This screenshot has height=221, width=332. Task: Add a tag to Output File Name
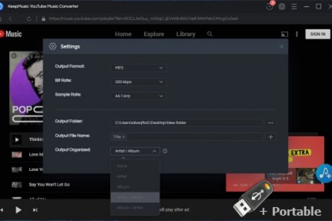click(271, 137)
